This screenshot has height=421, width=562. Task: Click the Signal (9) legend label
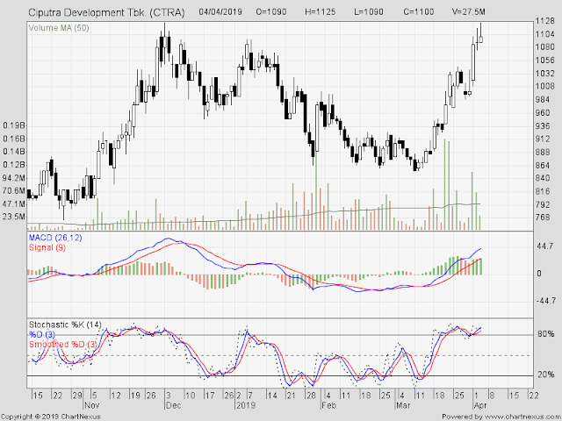(47, 247)
